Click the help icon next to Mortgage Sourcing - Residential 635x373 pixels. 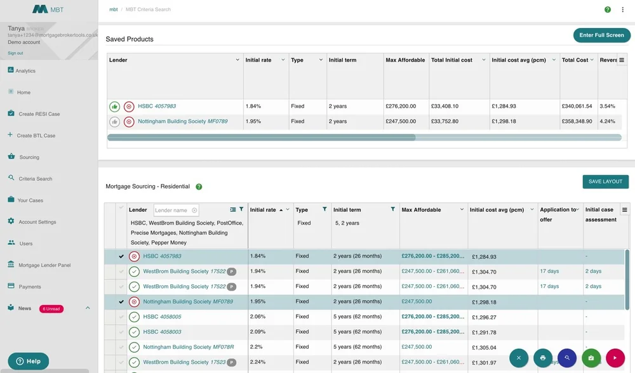(x=199, y=186)
